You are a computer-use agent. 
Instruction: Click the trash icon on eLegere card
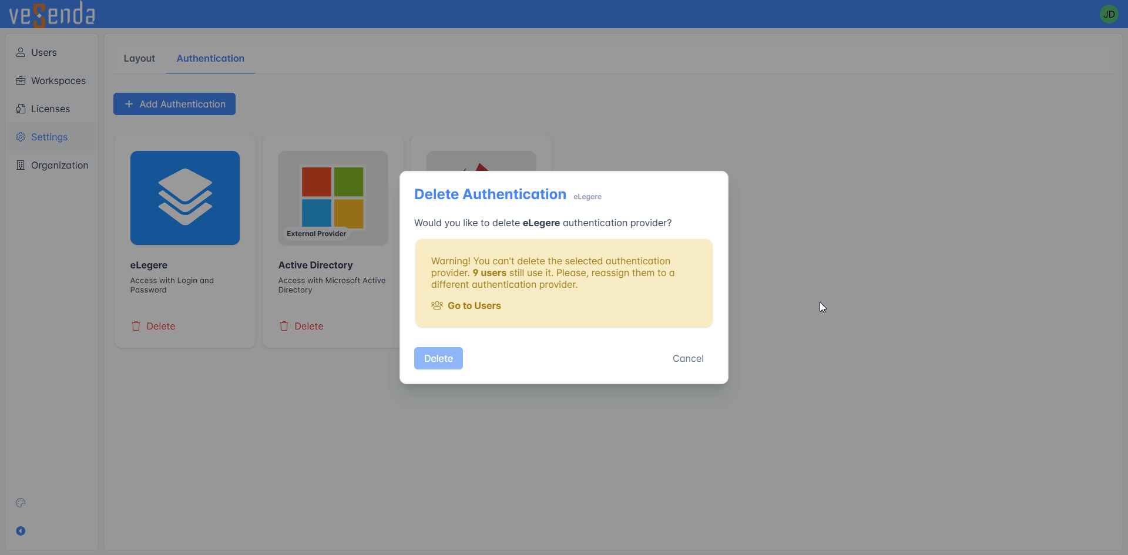(136, 326)
